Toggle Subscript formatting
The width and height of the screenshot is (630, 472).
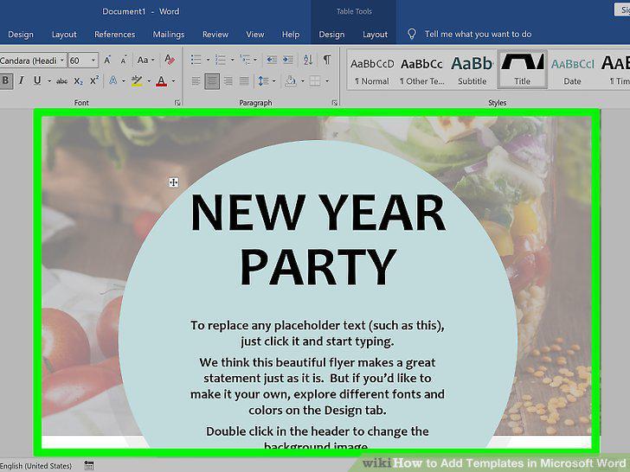click(79, 81)
